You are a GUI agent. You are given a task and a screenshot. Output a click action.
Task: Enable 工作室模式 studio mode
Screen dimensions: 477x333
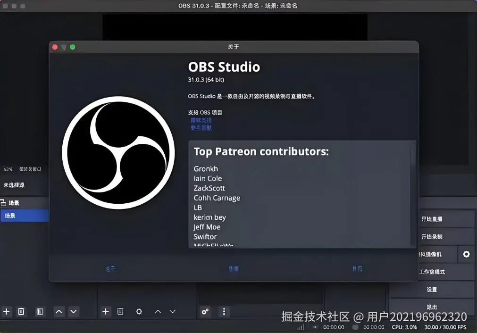[432, 272]
